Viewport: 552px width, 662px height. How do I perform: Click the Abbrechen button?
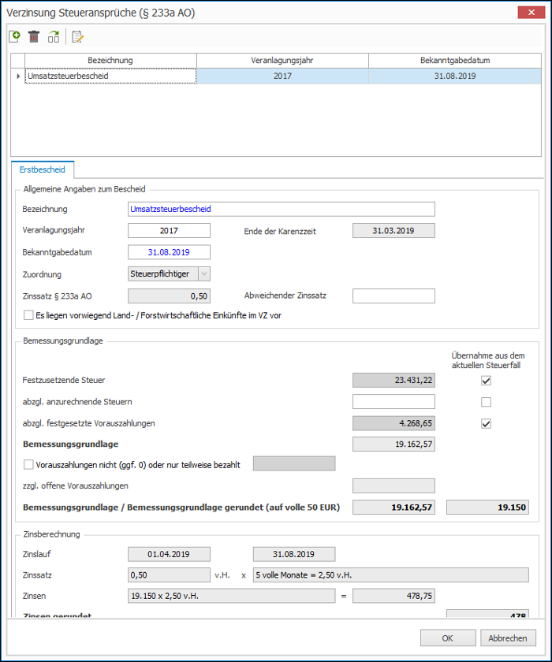pos(508,638)
